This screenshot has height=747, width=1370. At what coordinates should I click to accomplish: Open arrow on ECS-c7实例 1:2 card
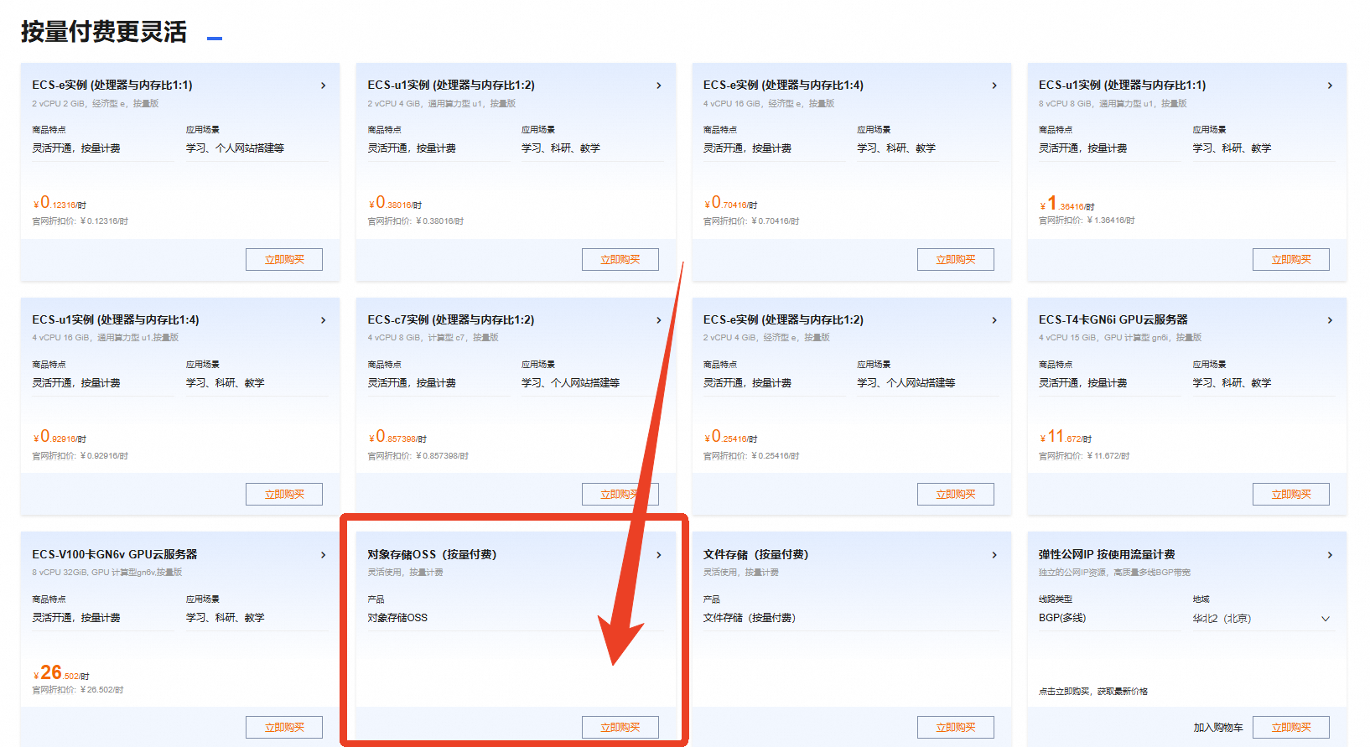(658, 320)
